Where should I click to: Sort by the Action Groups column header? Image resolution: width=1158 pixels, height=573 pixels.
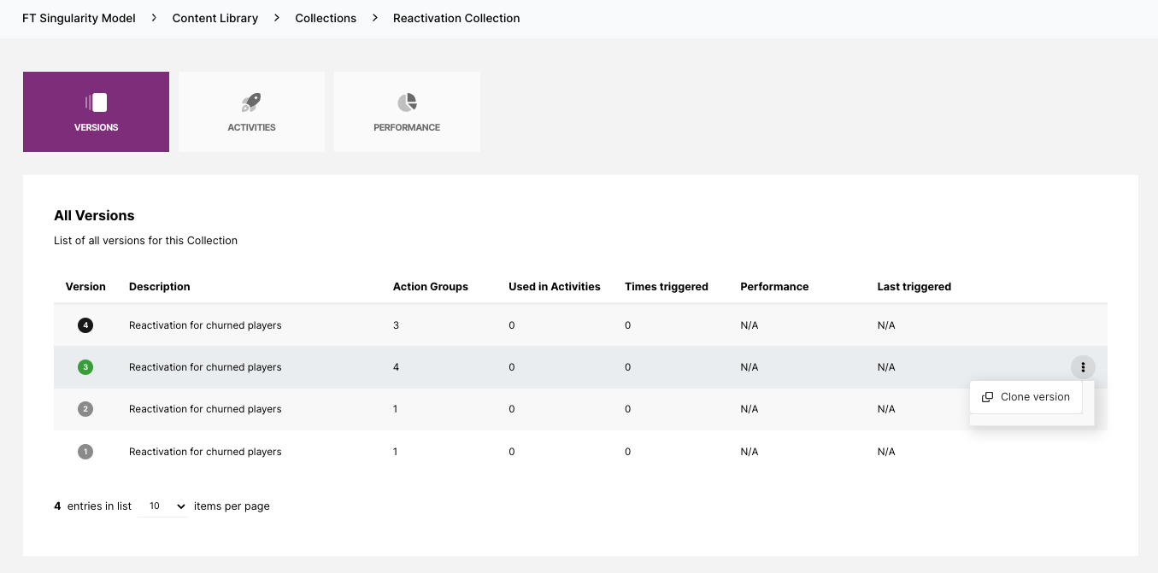point(430,287)
